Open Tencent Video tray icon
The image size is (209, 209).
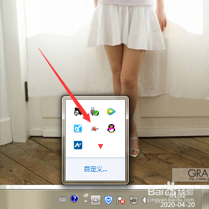click(x=111, y=112)
